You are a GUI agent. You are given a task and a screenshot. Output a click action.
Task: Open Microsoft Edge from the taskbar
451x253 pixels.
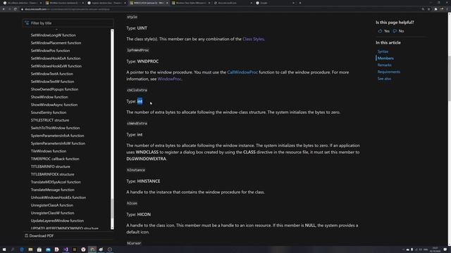pyautogui.click(x=22, y=249)
